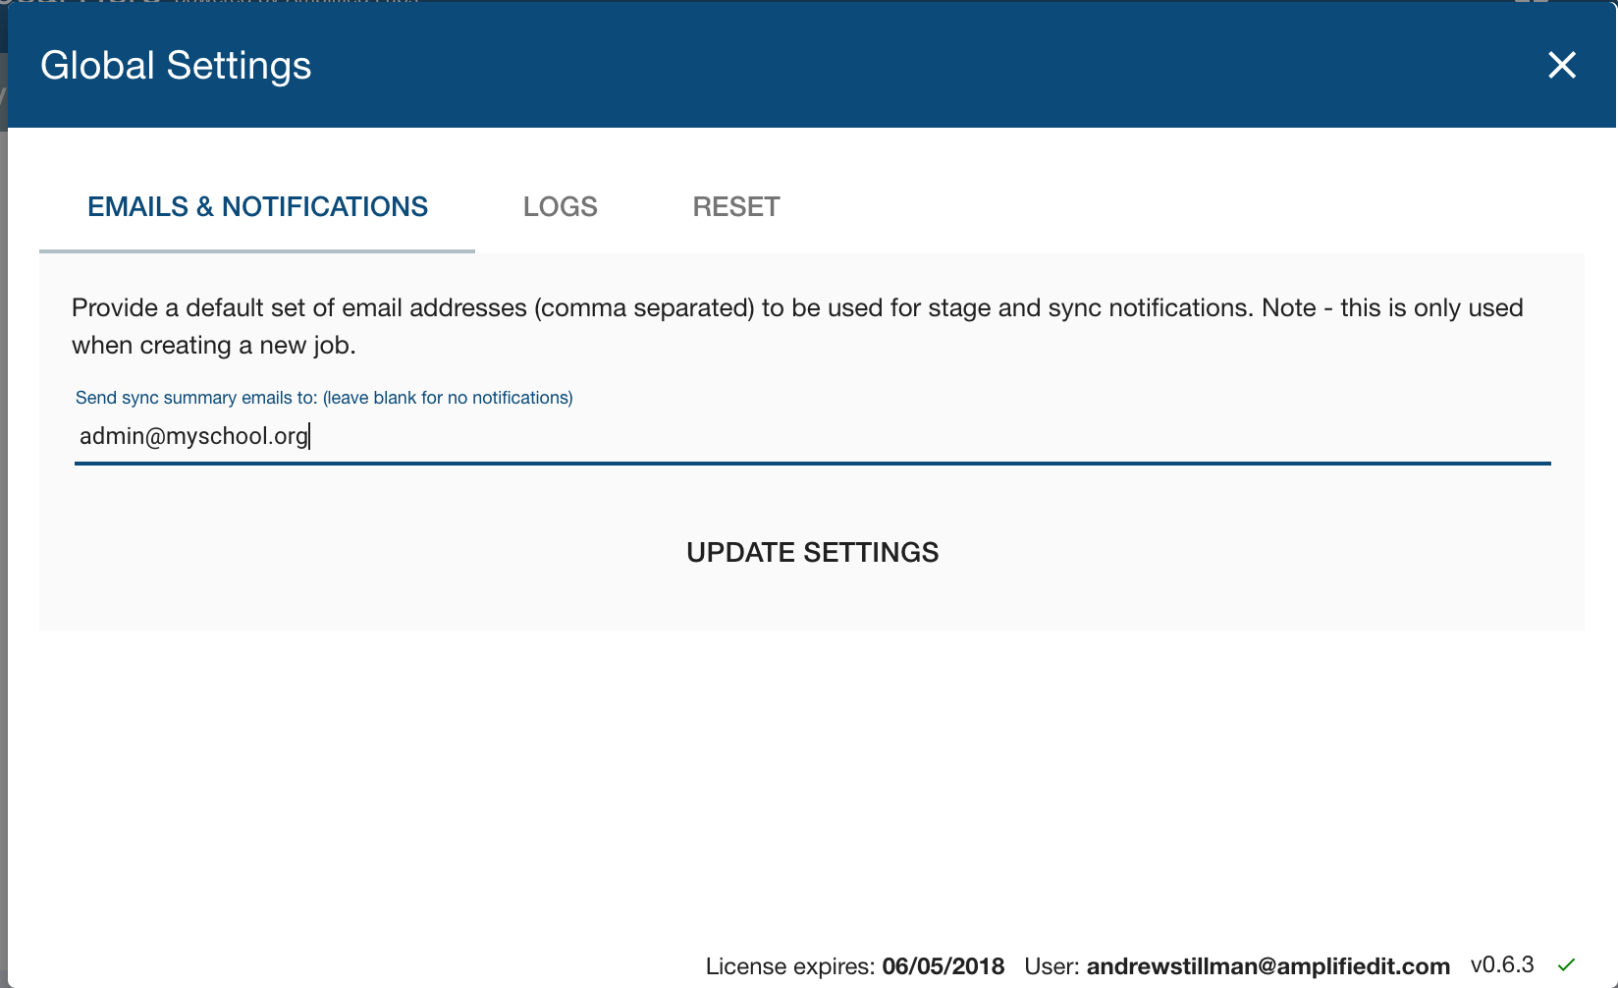The height and width of the screenshot is (988, 1618).
Task: Click the Global Settings dialog title
Action: coord(176,66)
